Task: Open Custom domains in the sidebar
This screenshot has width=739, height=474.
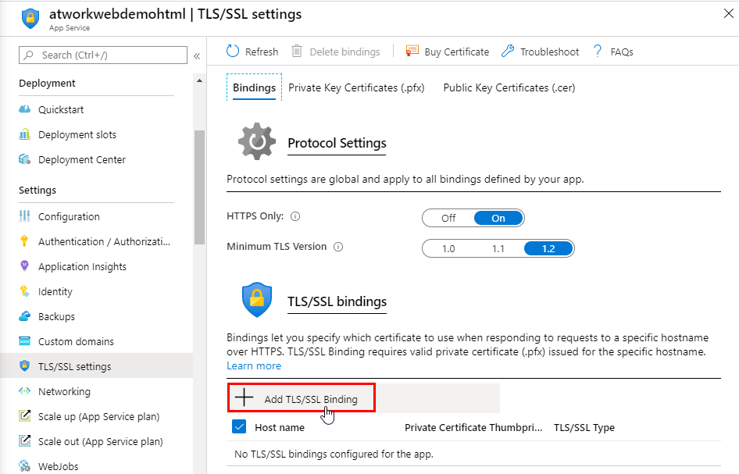Action: point(76,342)
